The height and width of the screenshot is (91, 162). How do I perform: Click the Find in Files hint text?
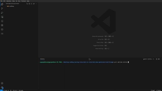[x=100, y=42]
